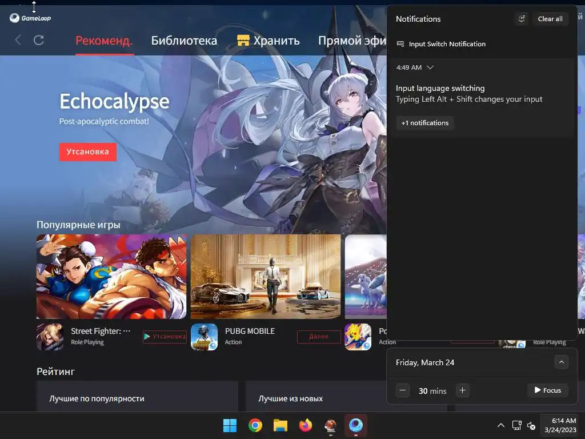
Task: Go back with the left arrow icon
Action: pyautogui.click(x=18, y=40)
